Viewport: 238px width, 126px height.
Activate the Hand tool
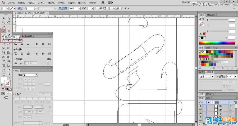click(4, 75)
